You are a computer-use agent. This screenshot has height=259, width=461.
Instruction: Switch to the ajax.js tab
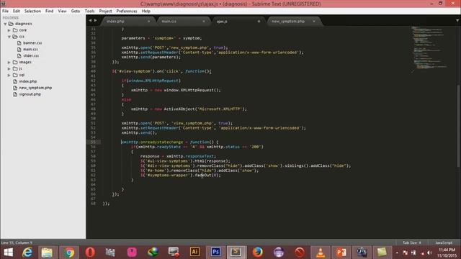[x=238, y=21]
